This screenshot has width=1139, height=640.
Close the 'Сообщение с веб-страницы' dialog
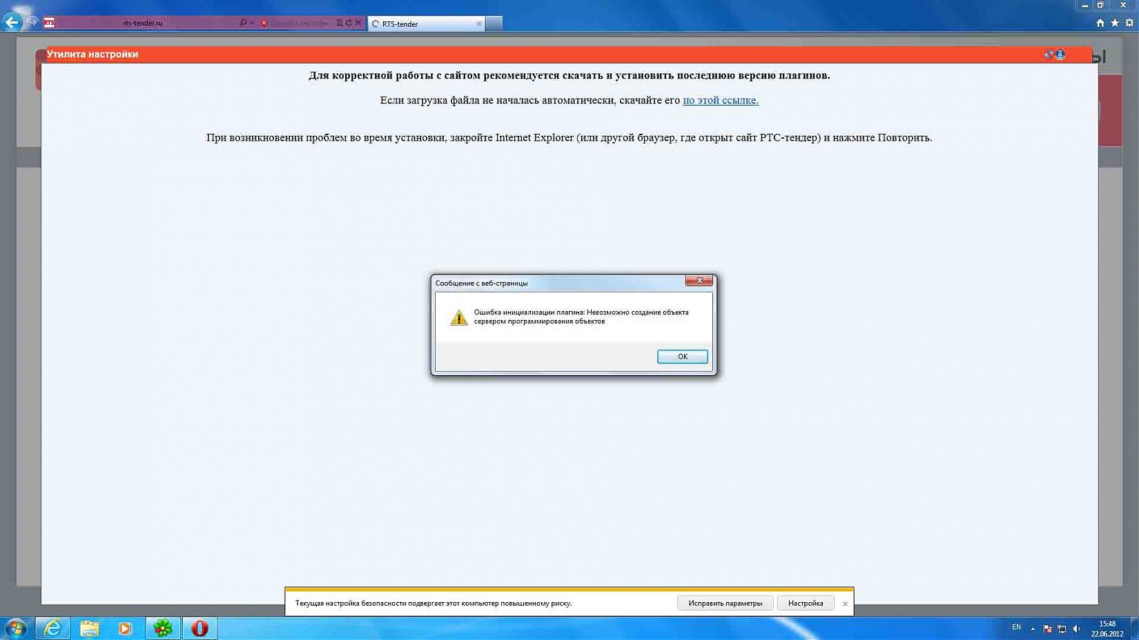click(x=699, y=280)
